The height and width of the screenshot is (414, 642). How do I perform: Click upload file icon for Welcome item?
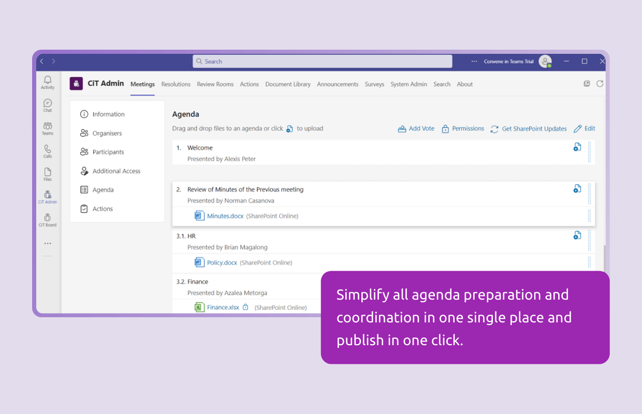point(577,147)
